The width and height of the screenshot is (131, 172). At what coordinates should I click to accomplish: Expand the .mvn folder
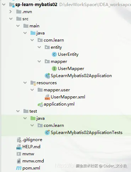click(11, 12)
